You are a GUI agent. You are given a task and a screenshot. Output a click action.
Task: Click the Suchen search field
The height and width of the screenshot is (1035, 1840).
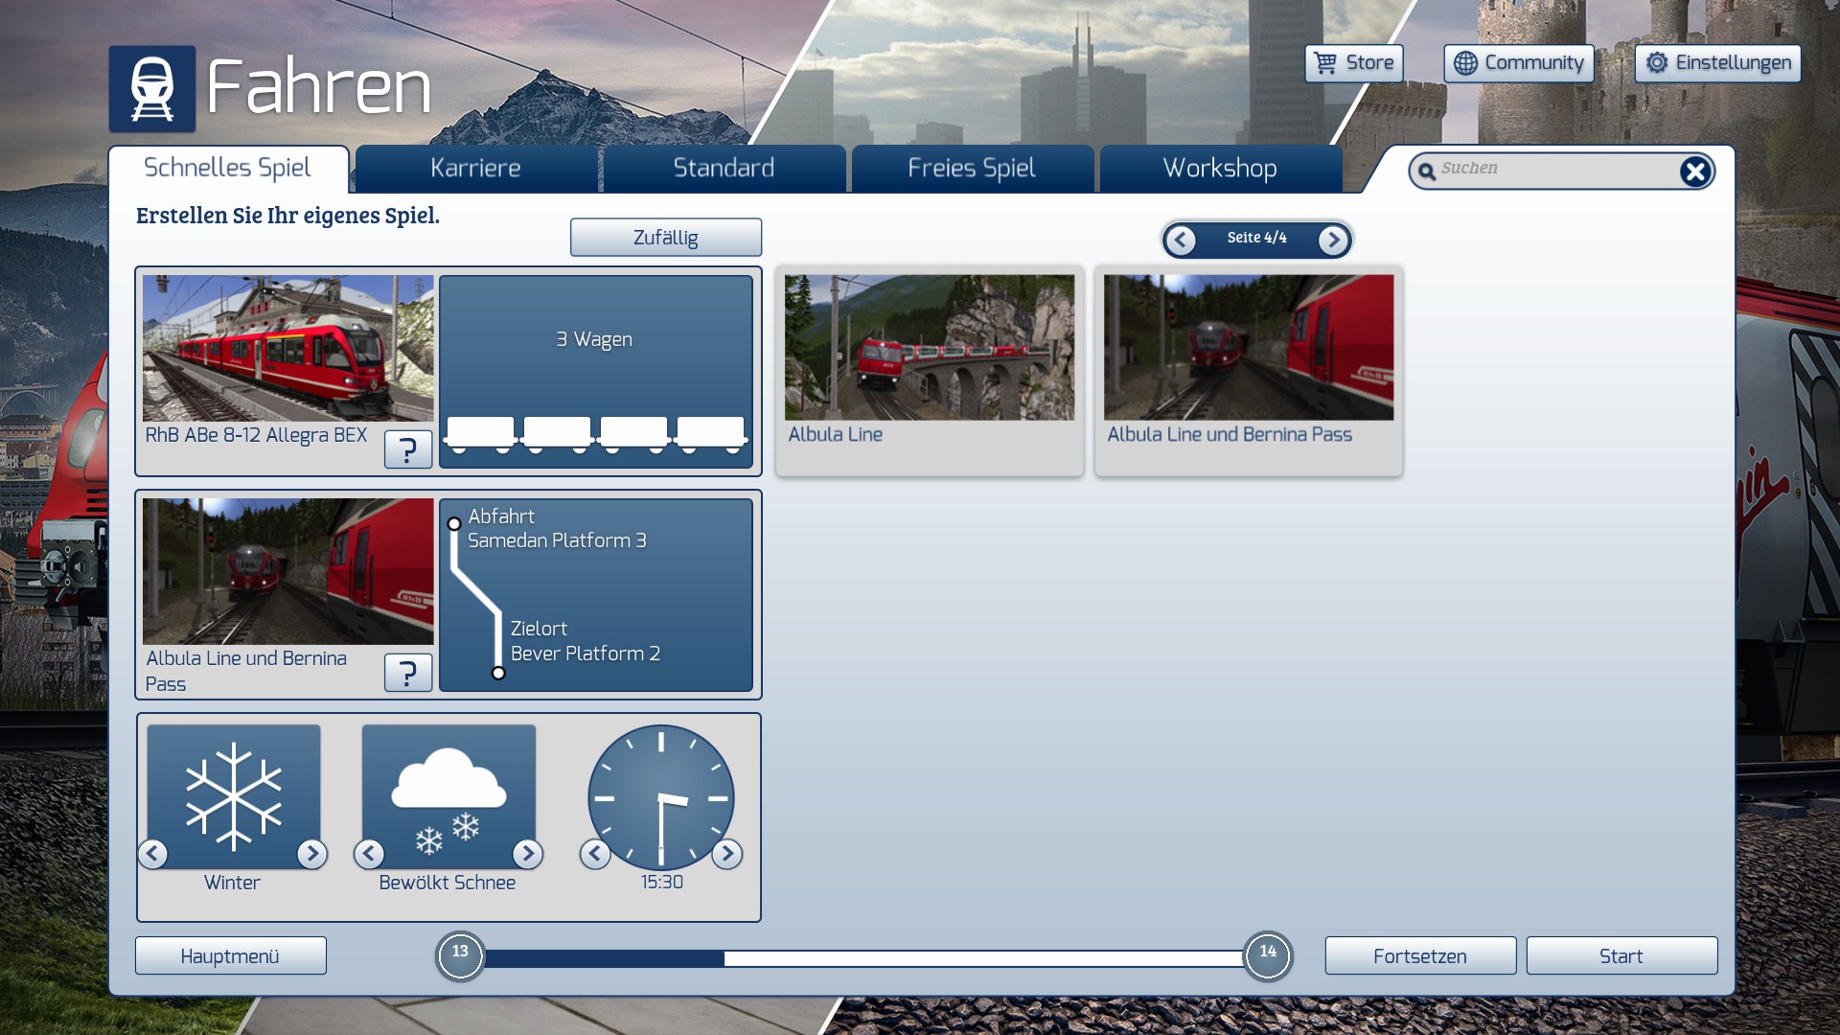1552,170
